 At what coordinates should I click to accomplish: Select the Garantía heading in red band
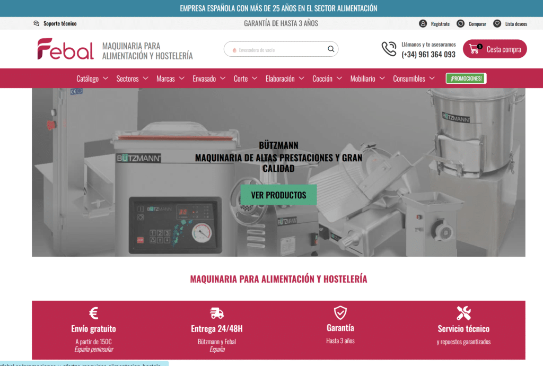[340, 328]
